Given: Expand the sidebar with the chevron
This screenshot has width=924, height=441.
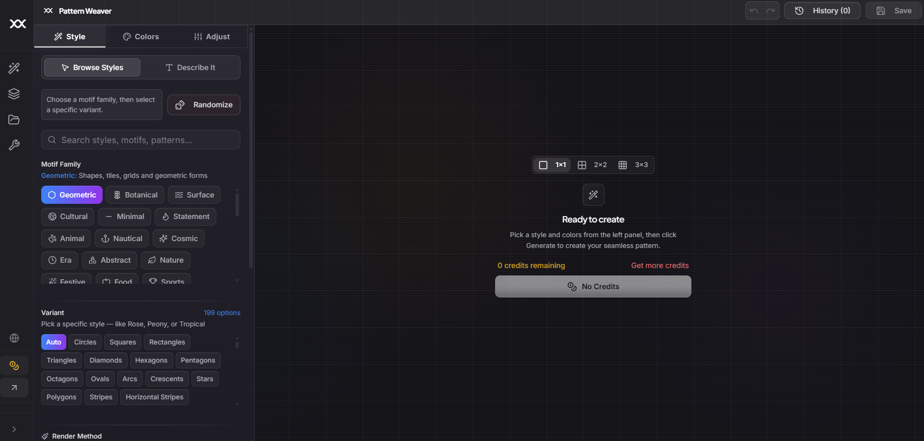Looking at the screenshot, I should click(x=14, y=429).
